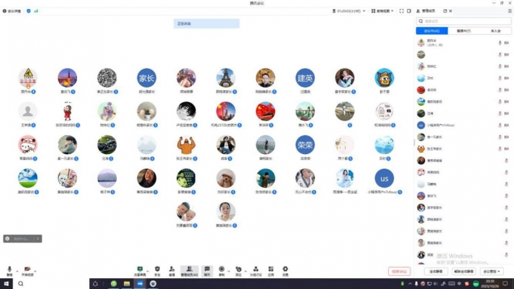Viewport: 514px width, 289px height.
Task: Open the Security (安全) shield icon
Action: pyautogui.click(x=157, y=270)
